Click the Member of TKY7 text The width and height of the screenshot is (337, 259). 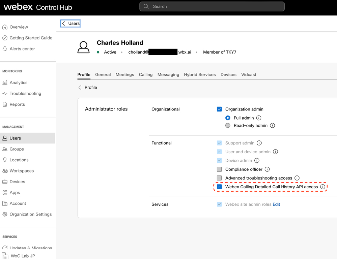click(x=220, y=52)
